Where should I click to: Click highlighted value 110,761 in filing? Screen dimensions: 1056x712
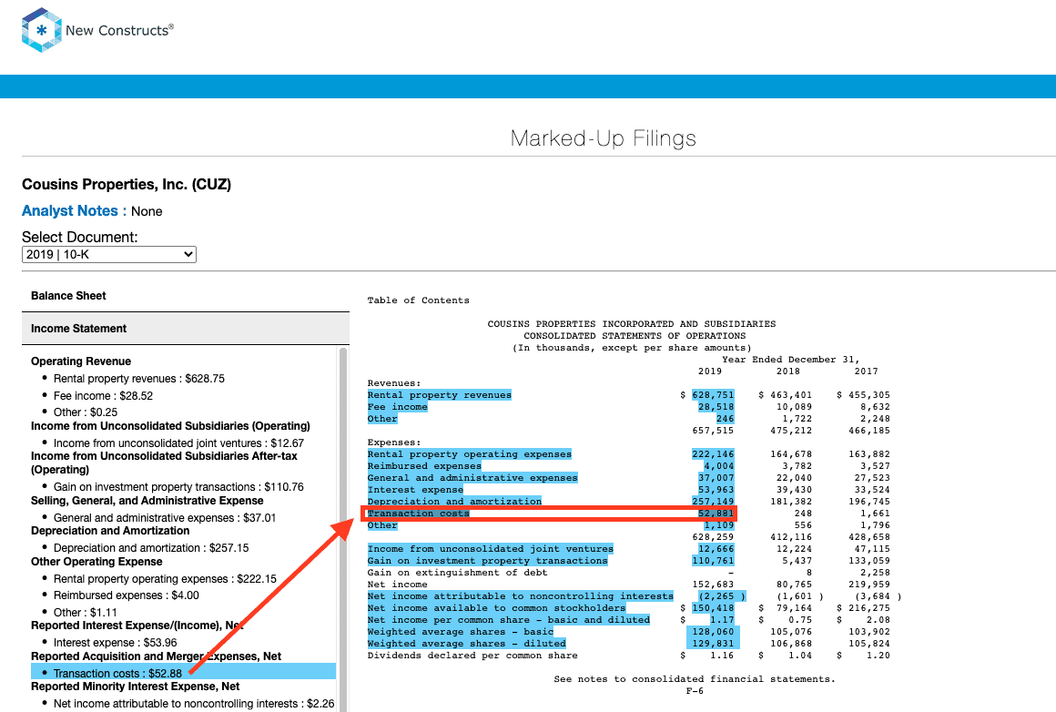pyautogui.click(x=713, y=561)
